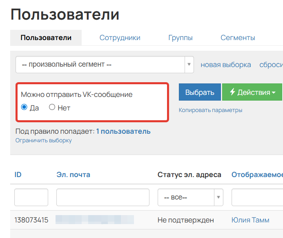Click the Выбрать button
The height and width of the screenshot is (238, 283).
click(x=200, y=92)
